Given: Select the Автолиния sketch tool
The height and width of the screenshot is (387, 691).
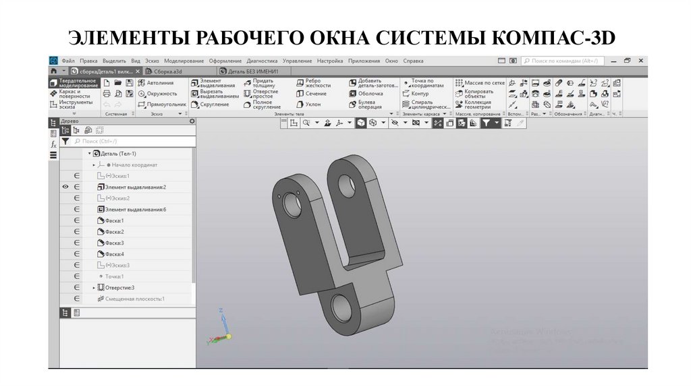Looking at the screenshot, I should click(x=156, y=83).
